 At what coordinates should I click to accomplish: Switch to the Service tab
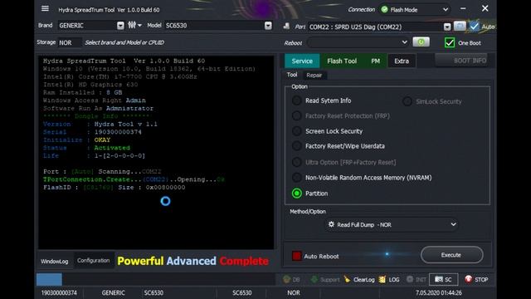tap(302, 61)
